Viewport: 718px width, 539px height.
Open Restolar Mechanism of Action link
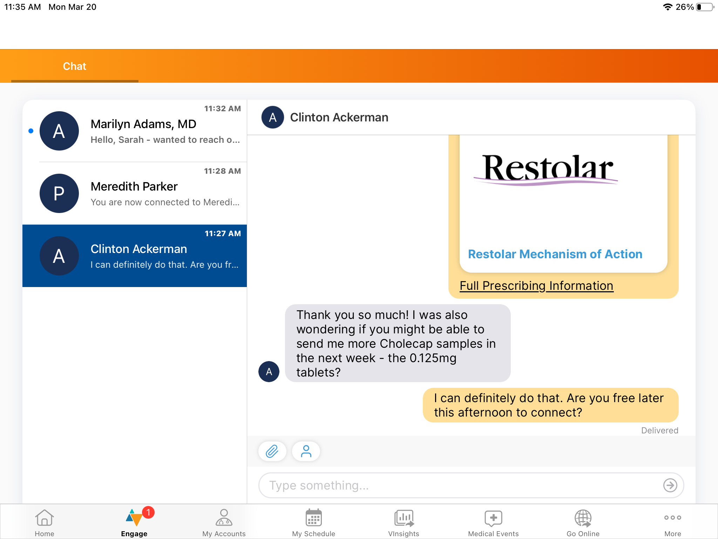click(555, 254)
